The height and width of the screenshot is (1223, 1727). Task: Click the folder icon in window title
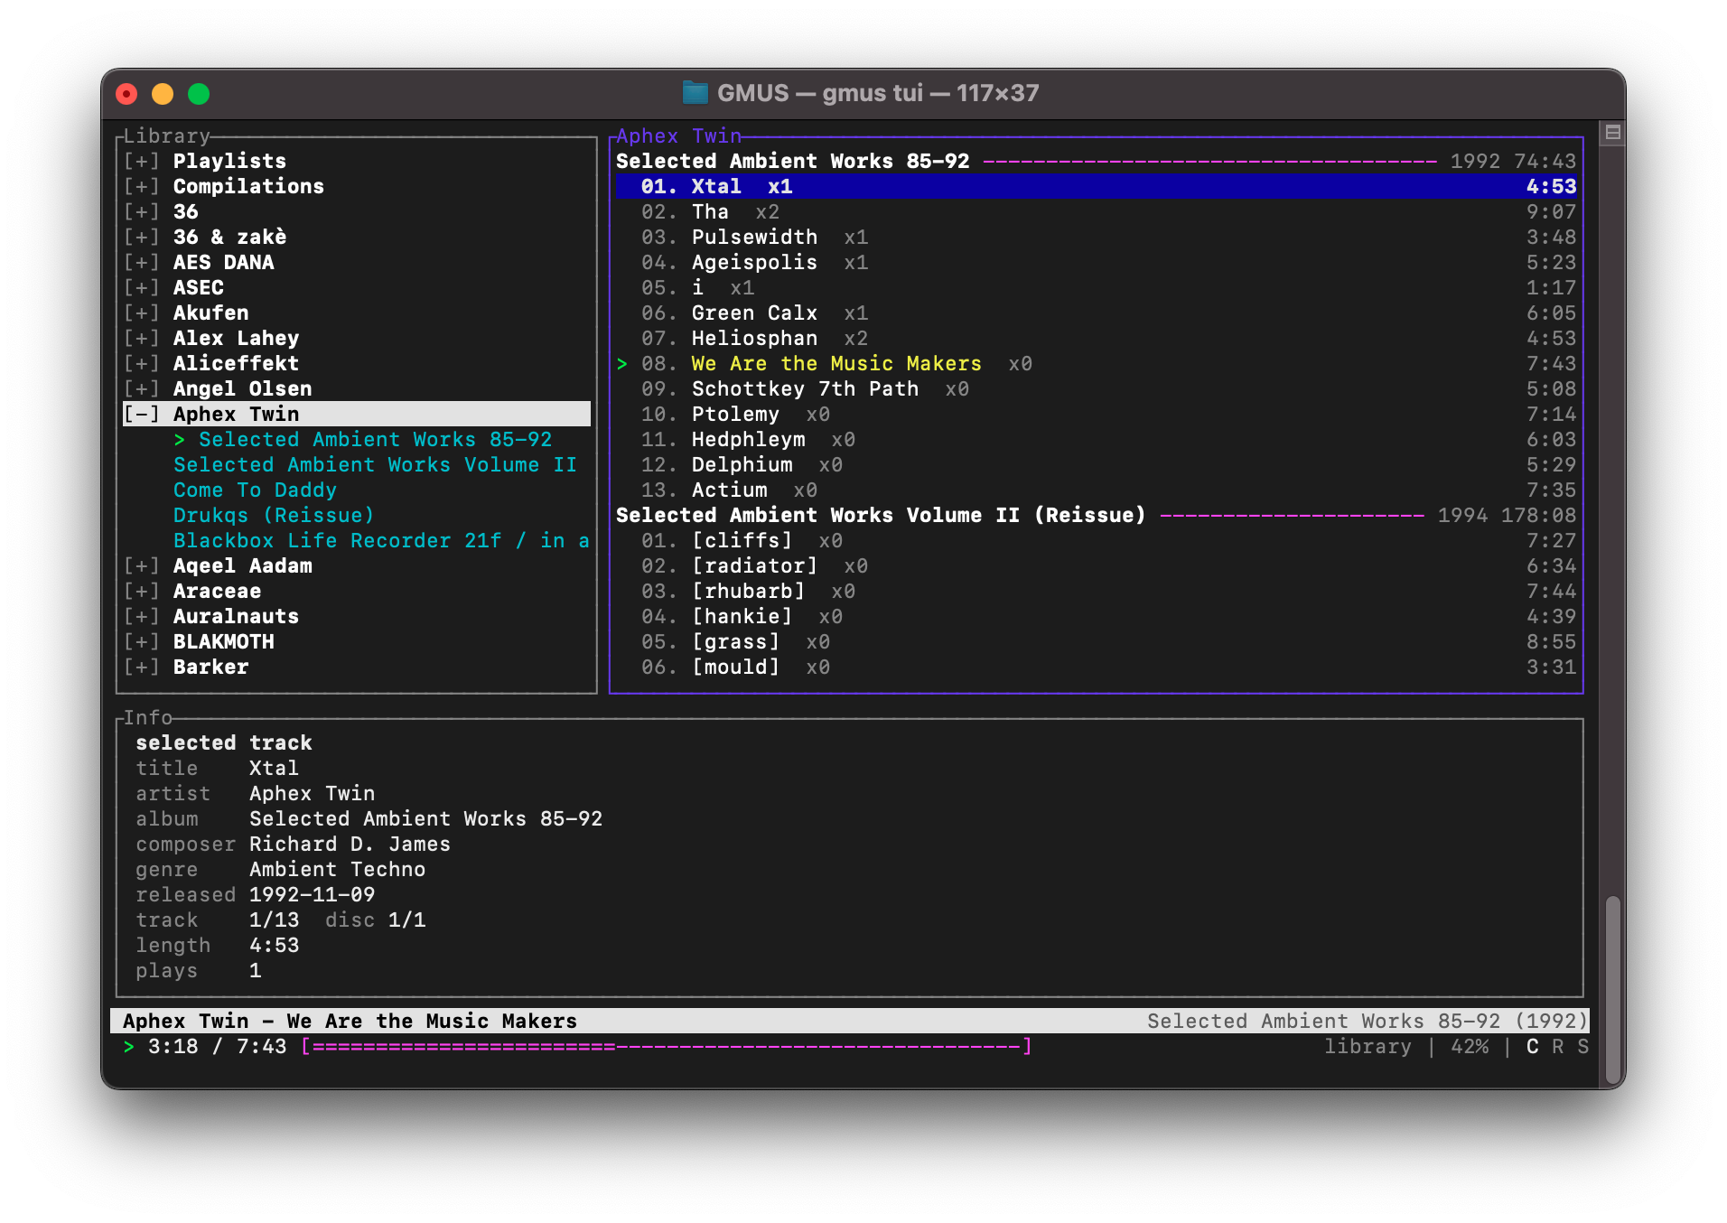[x=695, y=93]
